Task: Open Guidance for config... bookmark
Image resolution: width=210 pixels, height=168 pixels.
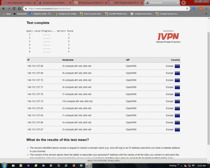Action: tap(66, 14)
